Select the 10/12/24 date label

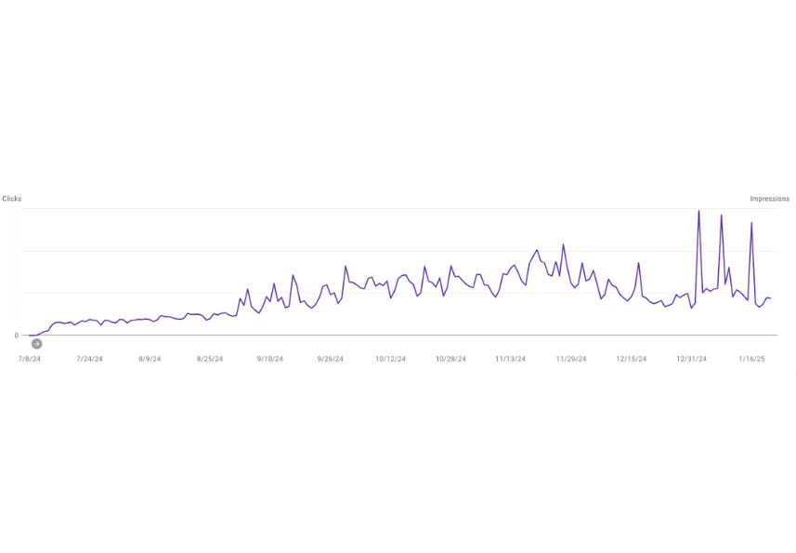click(390, 359)
